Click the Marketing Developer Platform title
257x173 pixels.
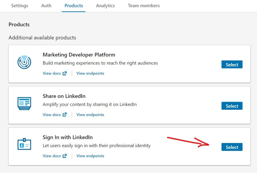click(79, 55)
